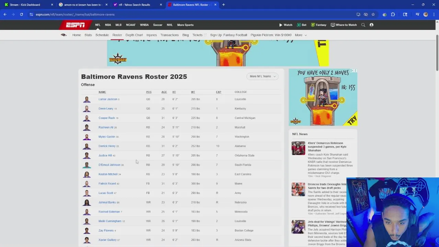Open the NFL menu in ESPN header
Screen dimensions: 439x247
[x=98, y=25]
